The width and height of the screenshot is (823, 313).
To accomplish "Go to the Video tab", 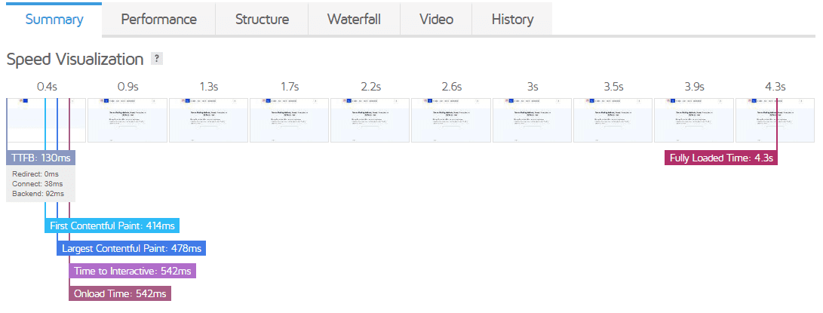I will [436, 20].
